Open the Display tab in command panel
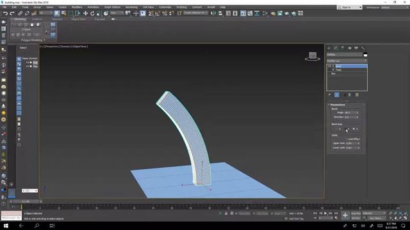The height and width of the screenshot is (230, 410). (x=356, y=49)
